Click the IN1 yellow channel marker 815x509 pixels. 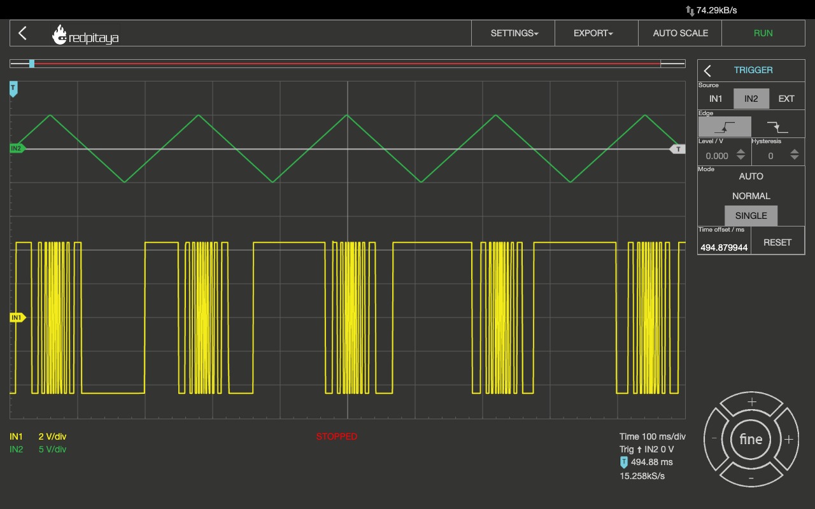(x=17, y=317)
